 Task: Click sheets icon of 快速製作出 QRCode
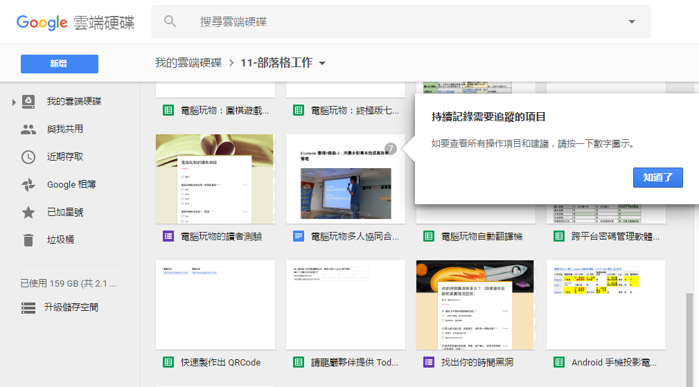coord(168,362)
